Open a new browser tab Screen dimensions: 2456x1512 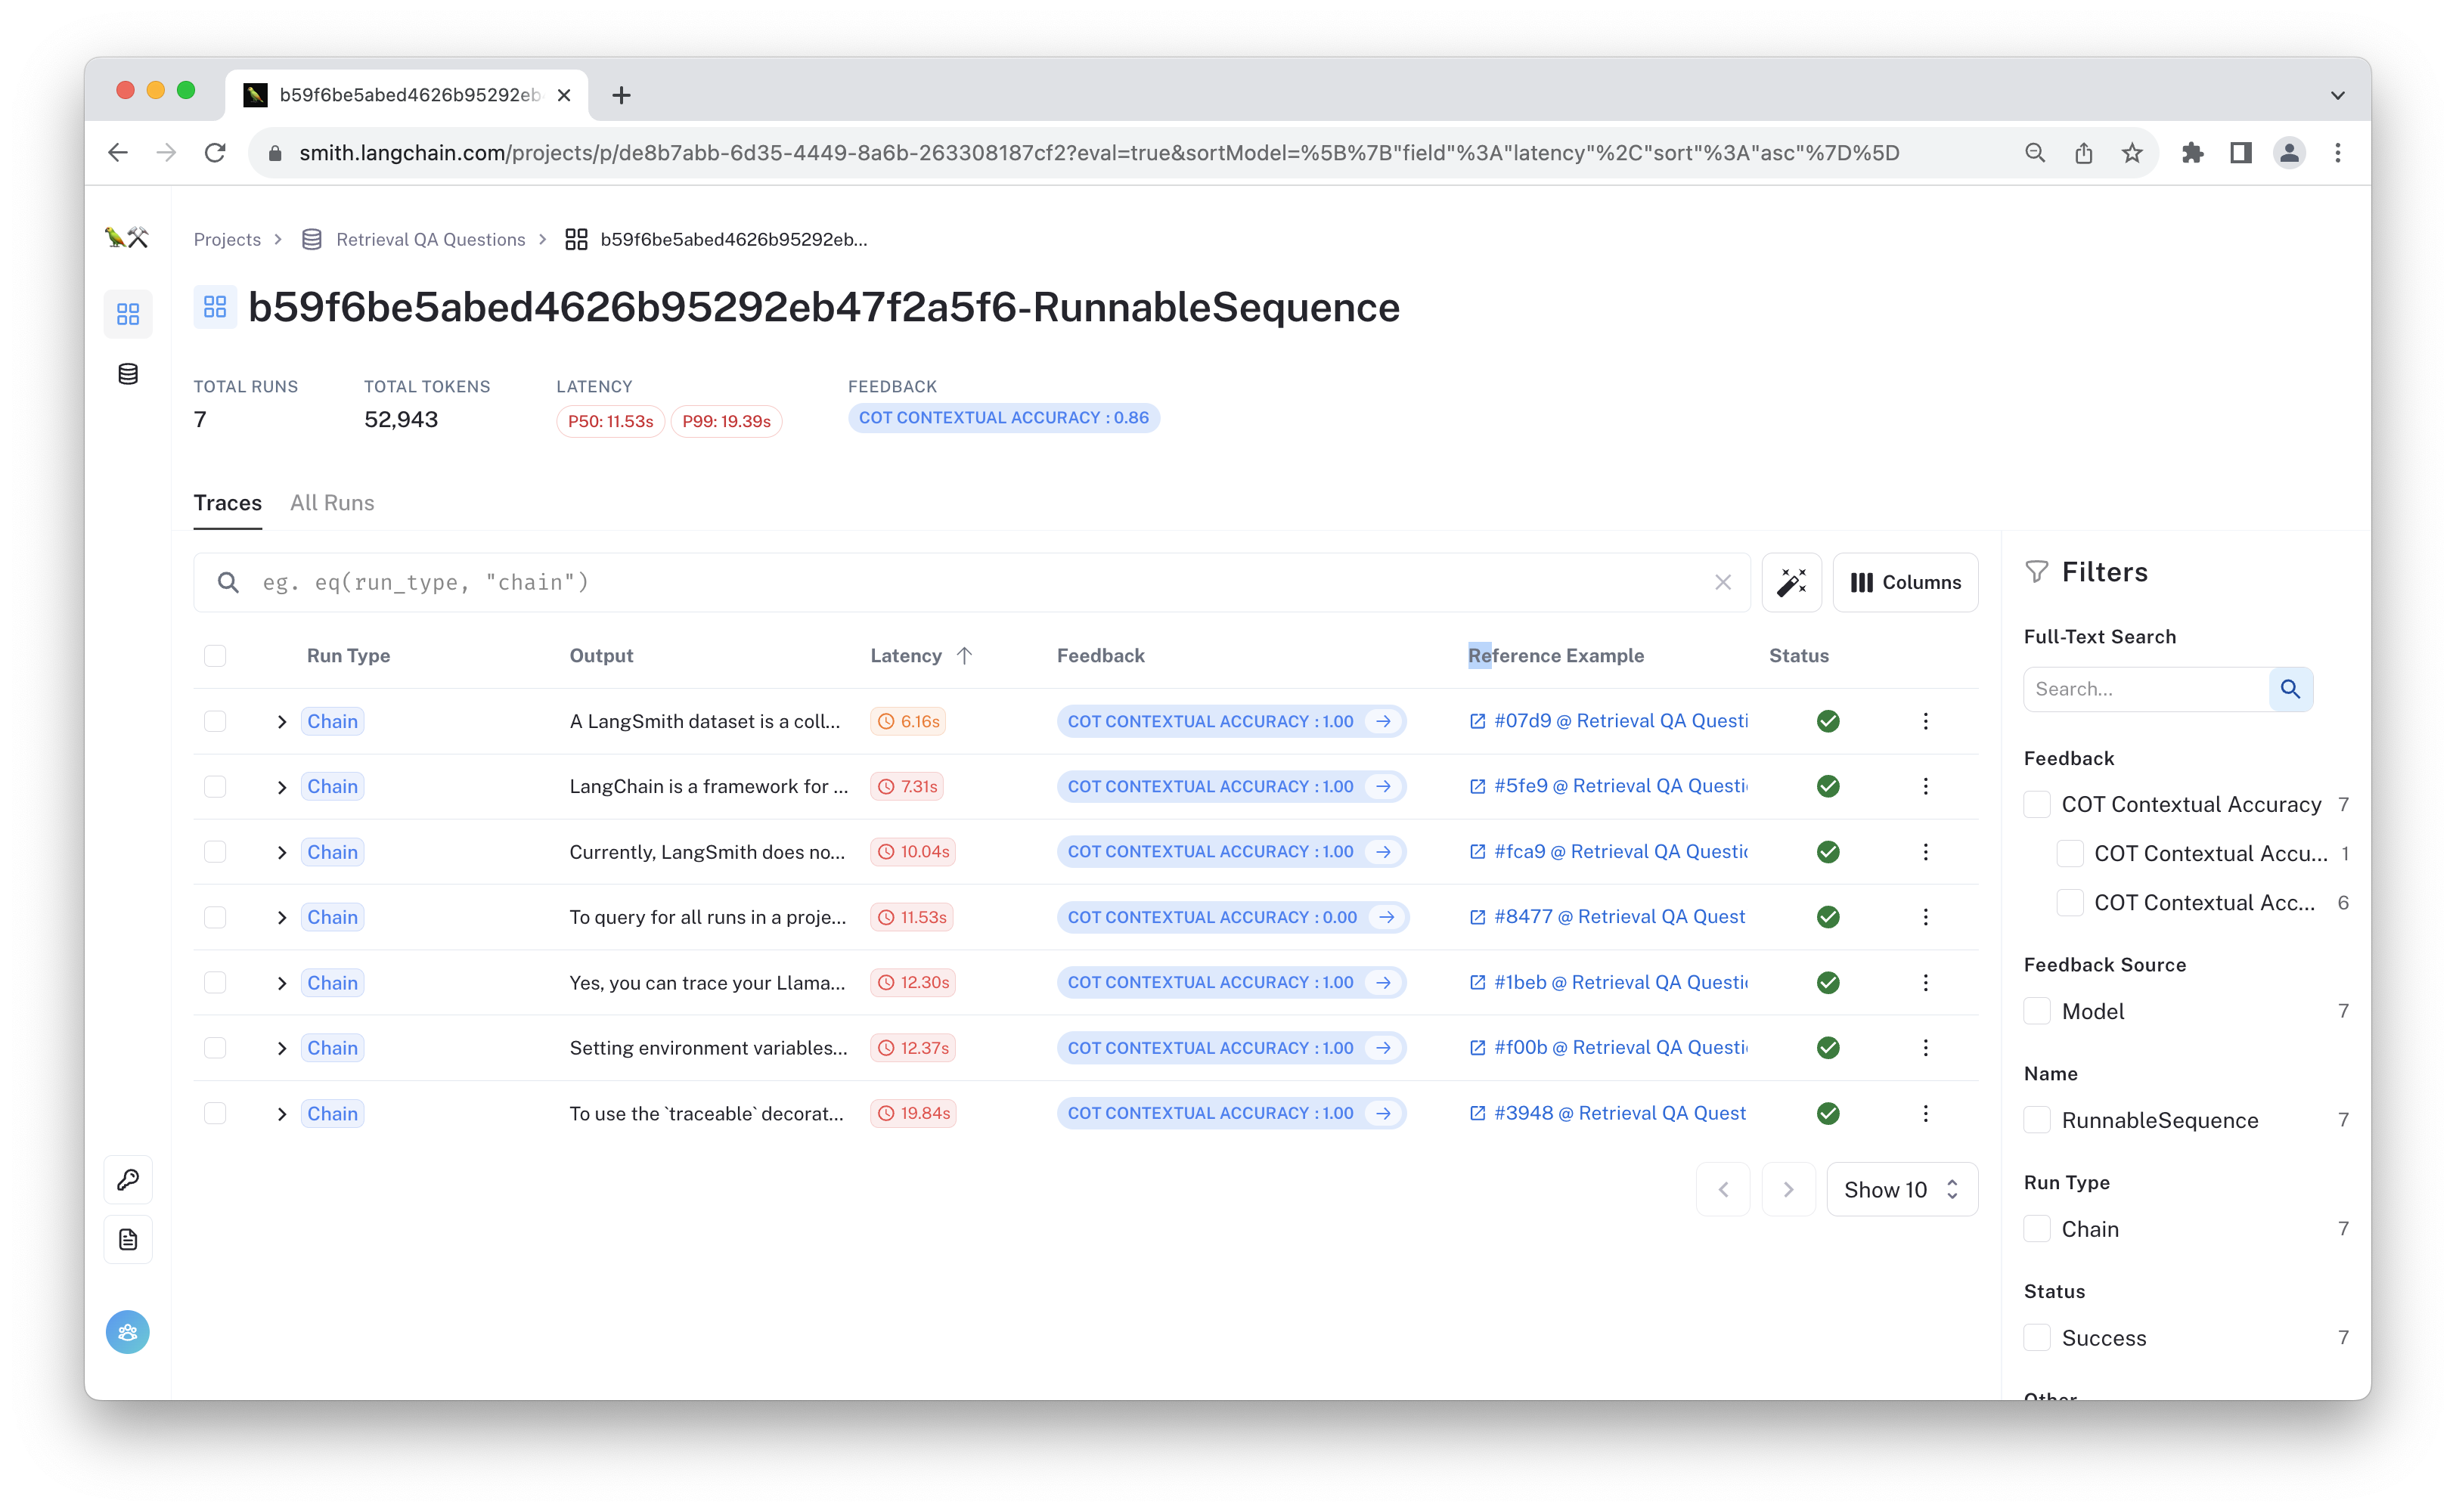point(621,95)
